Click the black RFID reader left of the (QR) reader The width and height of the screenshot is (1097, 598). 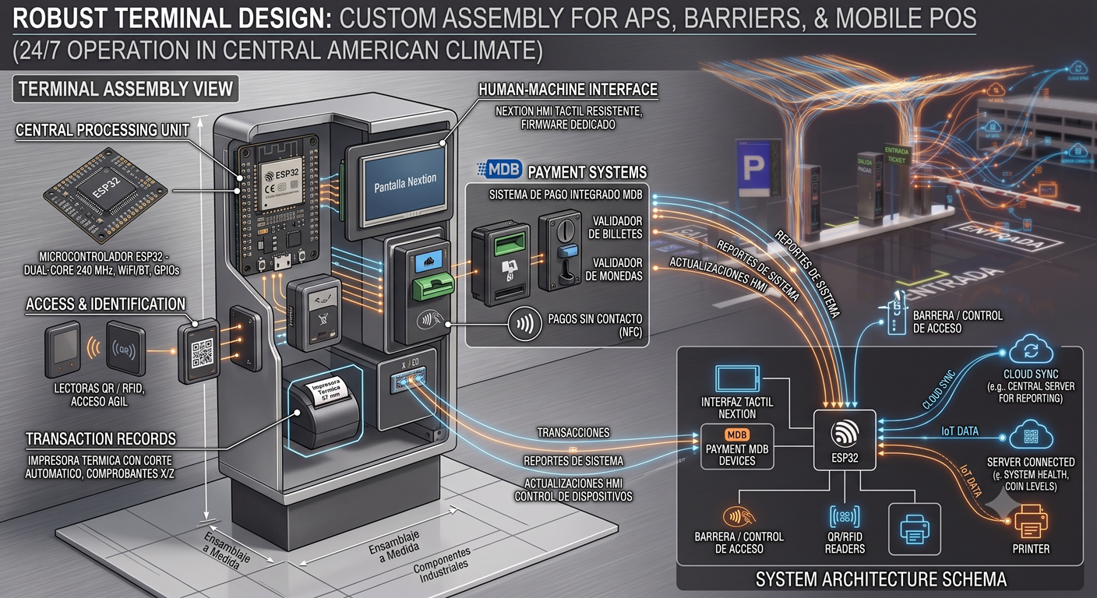[64, 351]
